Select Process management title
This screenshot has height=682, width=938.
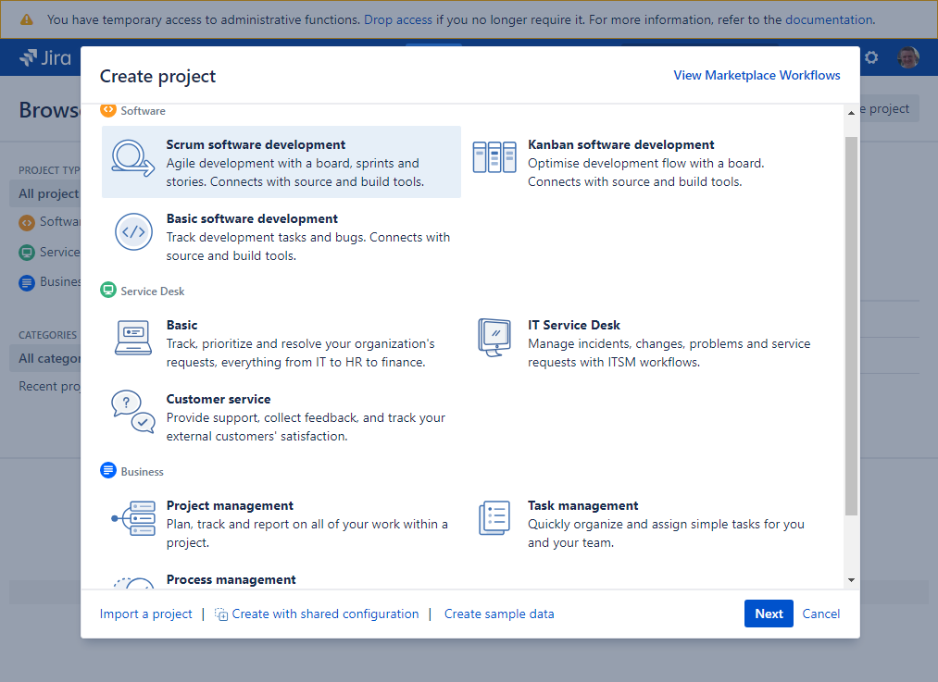(231, 580)
